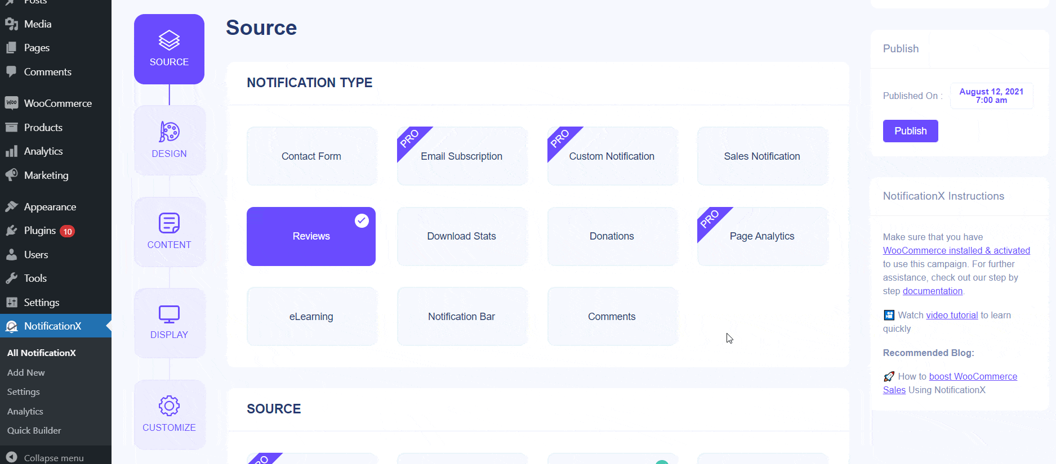Open the video tutorial link
The image size is (1056, 464).
pyautogui.click(x=952, y=315)
